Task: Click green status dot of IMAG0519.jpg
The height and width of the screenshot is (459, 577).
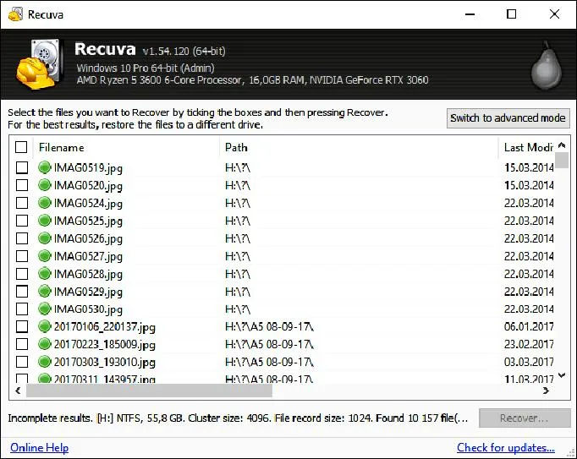Action: click(x=45, y=167)
